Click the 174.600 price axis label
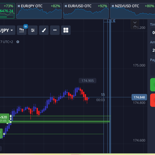 pos(139,140)
